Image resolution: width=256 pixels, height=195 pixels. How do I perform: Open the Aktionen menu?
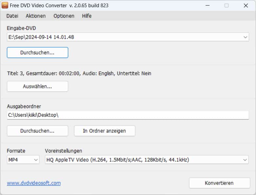[x=36, y=16]
